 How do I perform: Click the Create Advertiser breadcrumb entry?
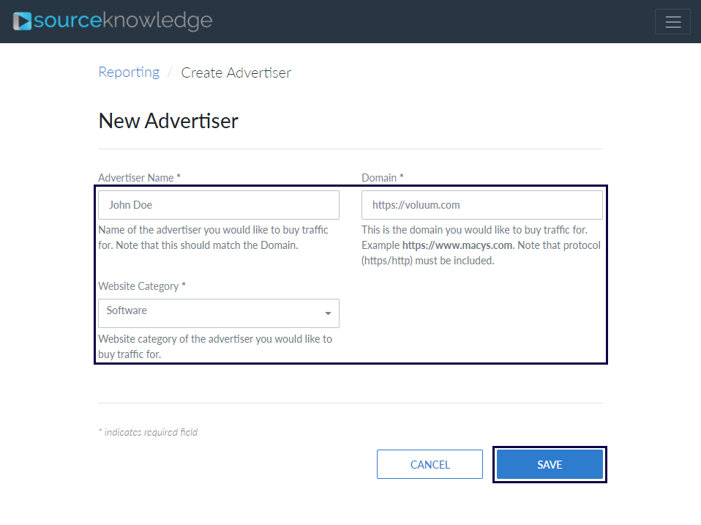(236, 72)
